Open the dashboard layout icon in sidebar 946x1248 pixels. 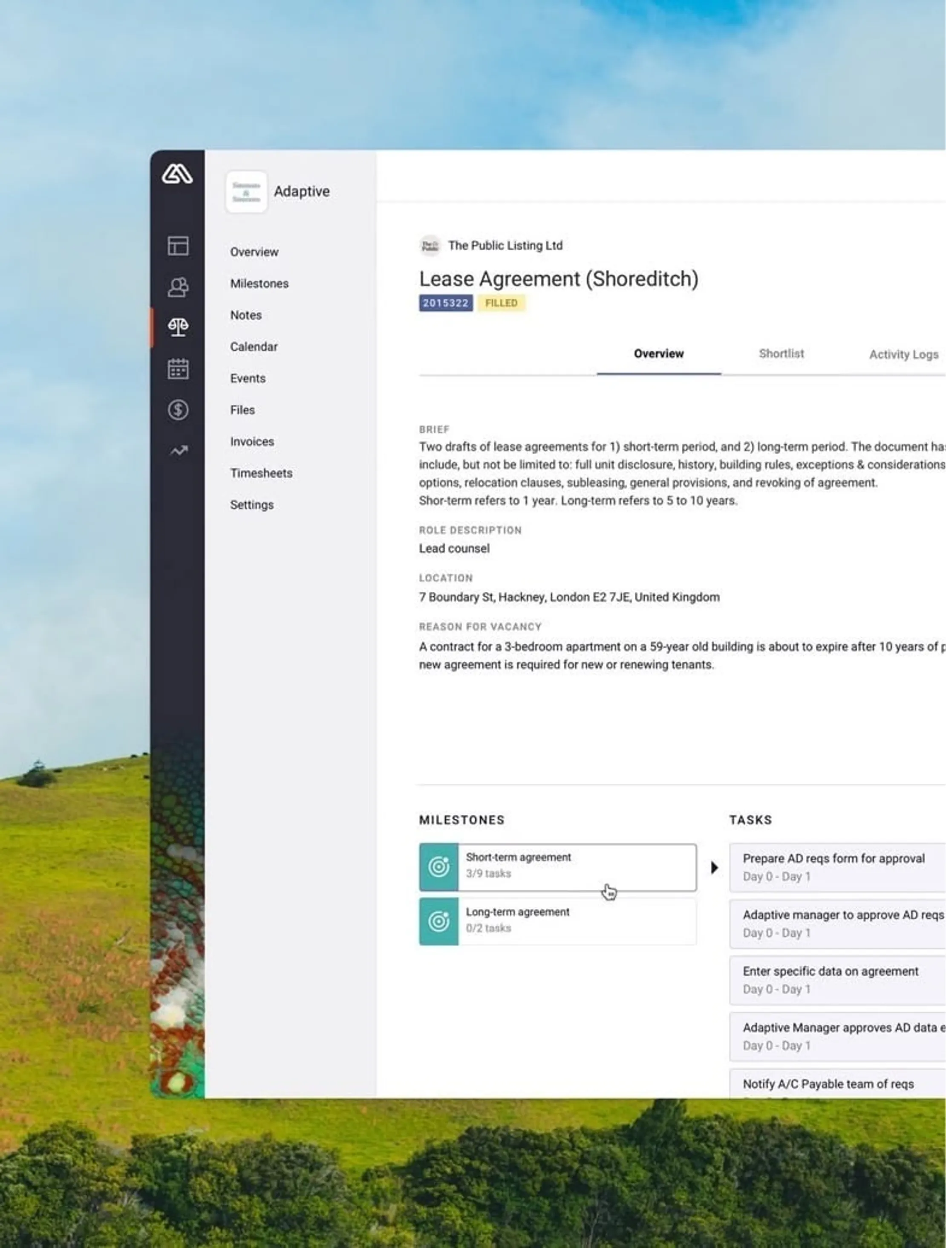pyautogui.click(x=178, y=246)
